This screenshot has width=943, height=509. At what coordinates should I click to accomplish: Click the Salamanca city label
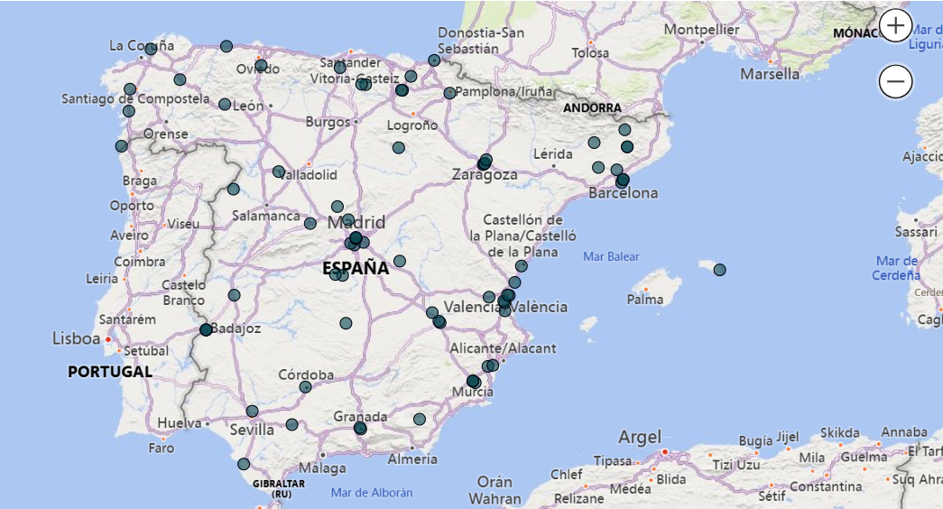coord(266,216)
